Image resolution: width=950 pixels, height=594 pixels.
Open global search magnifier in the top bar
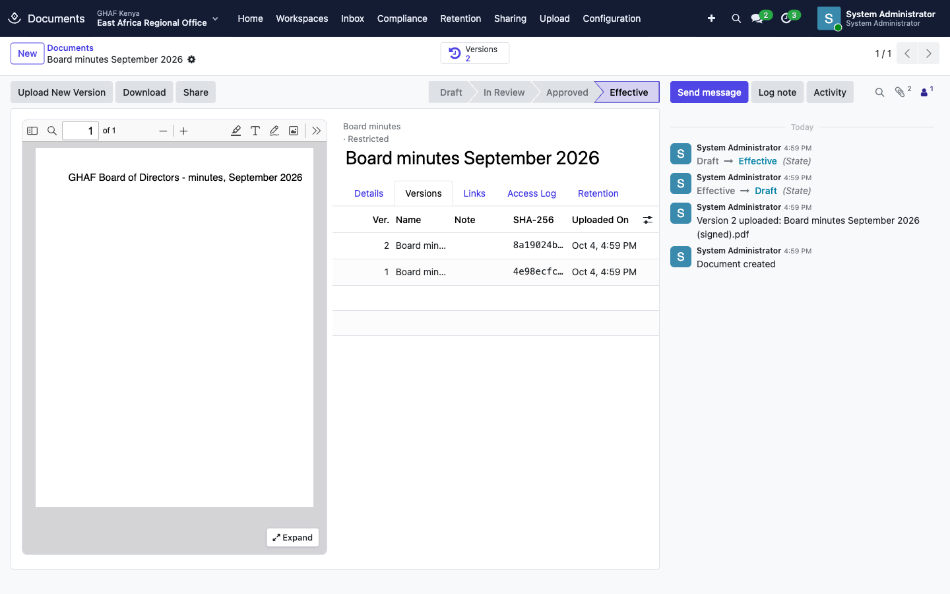click(736, 18)
